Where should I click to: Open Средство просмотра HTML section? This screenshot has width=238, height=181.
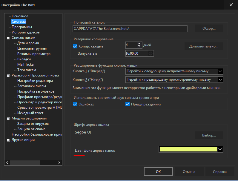click(39, 108)
